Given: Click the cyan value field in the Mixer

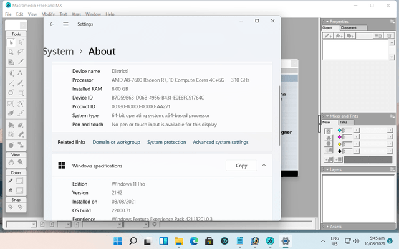Looking at the screenshot, I should [348, 130].
